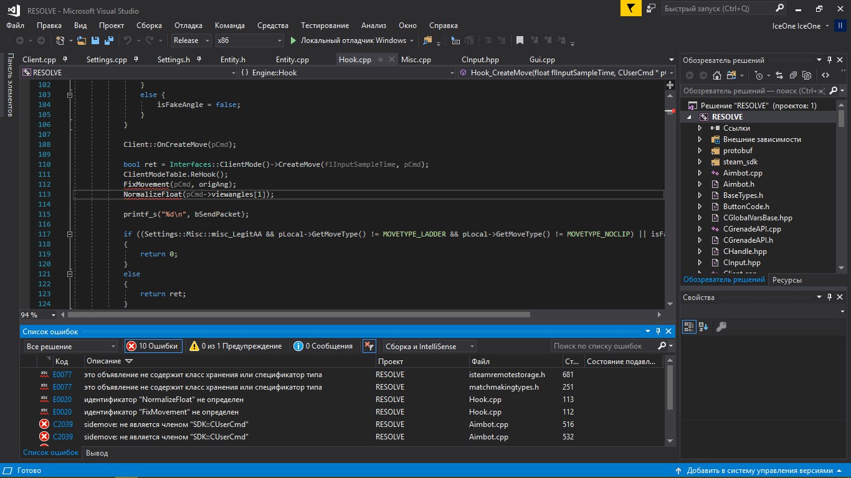This screenshot has width=851, height=478.
Task: Click the Save All toolbar icon
Action: pyautogui.click(x=108, y=40)
